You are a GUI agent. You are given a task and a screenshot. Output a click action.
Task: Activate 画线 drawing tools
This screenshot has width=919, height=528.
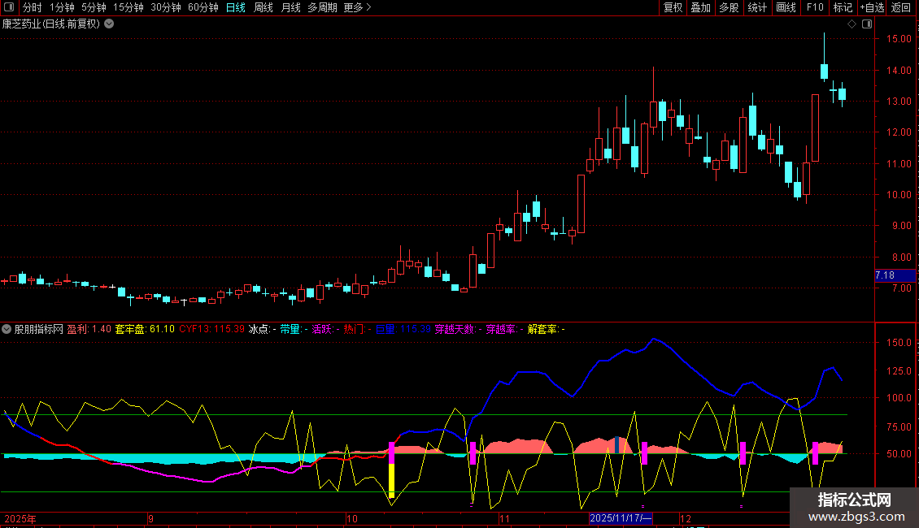click(x=786, y=7)
